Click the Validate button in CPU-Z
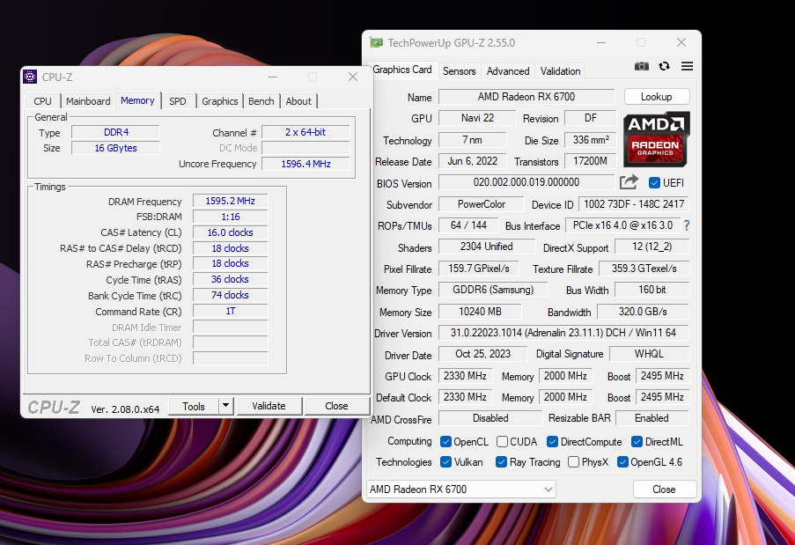Screen dimensions: 795x545 tap(269, 406)
